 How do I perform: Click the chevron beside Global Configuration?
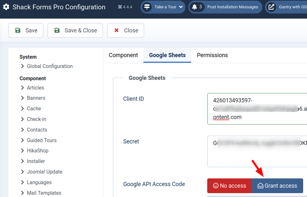click(x=22, y=66)
